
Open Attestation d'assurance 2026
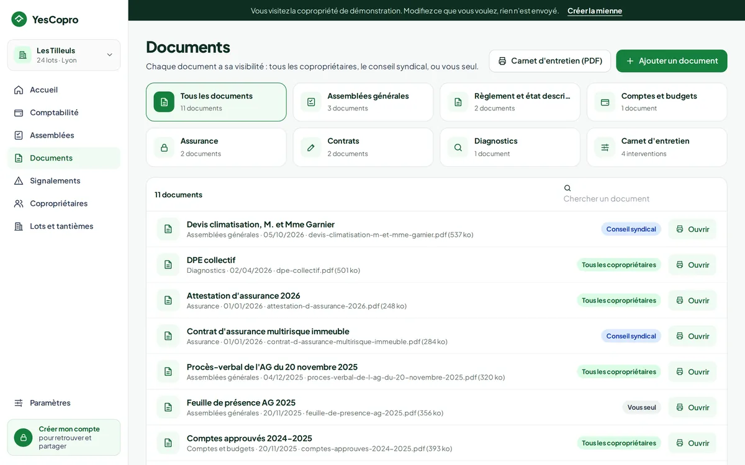pyautogui.click(x=692, y=300)
